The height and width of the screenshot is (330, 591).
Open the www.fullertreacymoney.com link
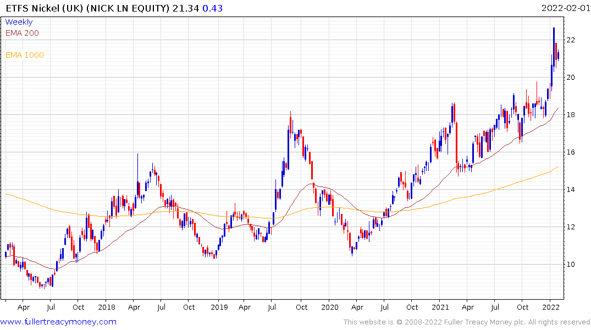(x=58, y=322)
